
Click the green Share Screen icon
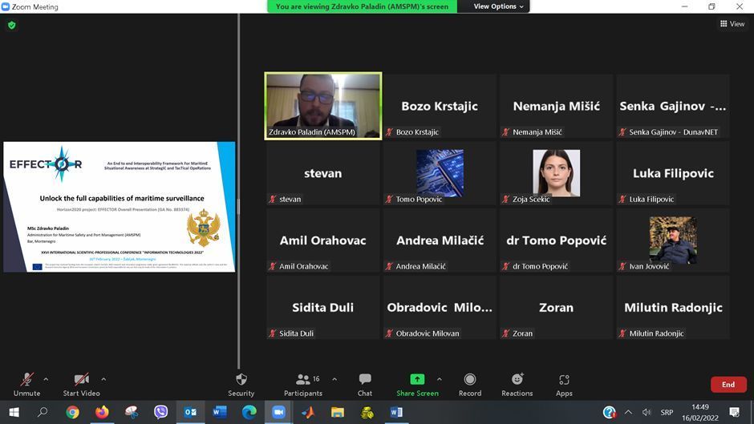tap(417, 379)
